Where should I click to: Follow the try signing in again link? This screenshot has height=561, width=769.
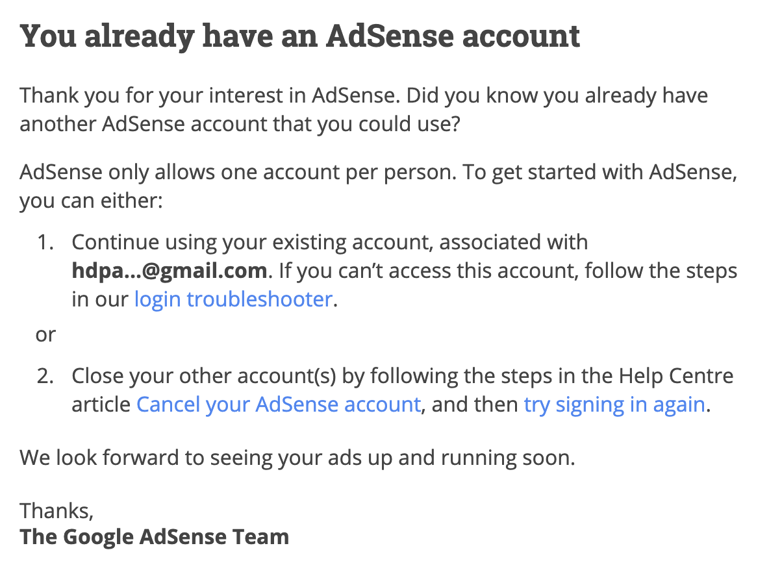pos(614,405)
